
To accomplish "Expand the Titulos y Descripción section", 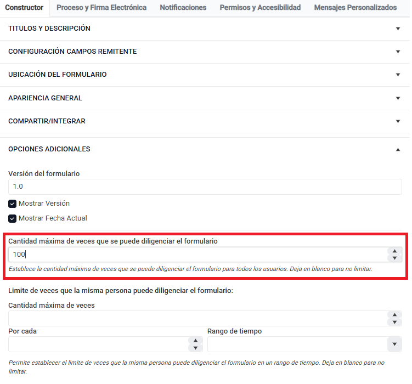I will pyautogui.click(x=398, y=29).
